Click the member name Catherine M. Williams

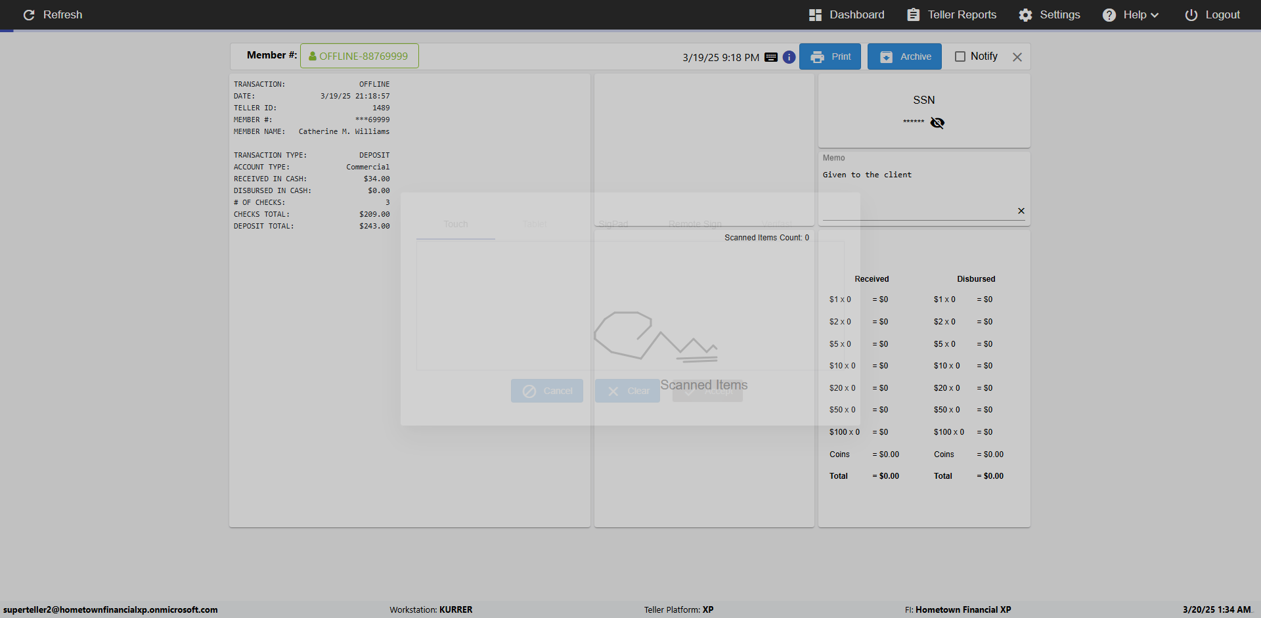344,131
